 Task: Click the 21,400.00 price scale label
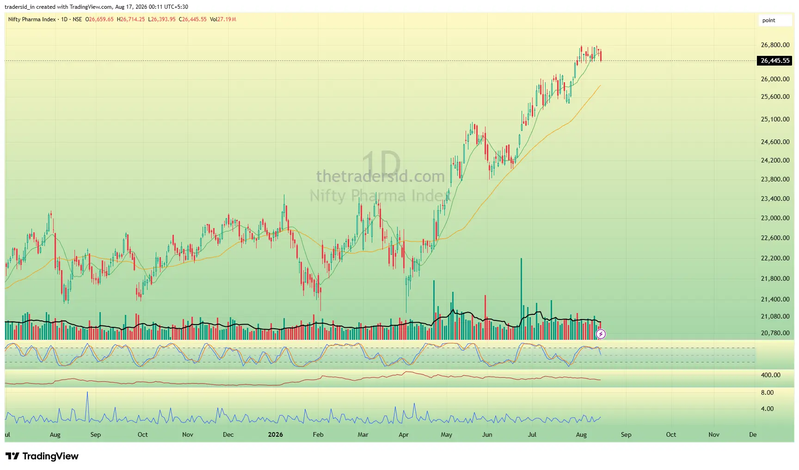(775, 300)
